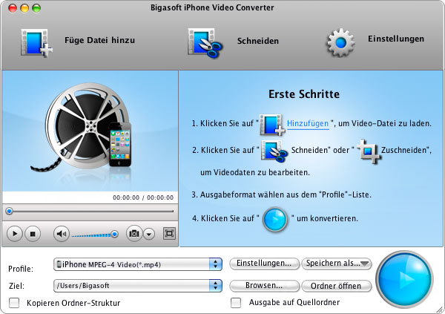The width and height of the screenshot is (445, 314).
Task: Open the Profile dropdown list
Action: tap(138, 264)
